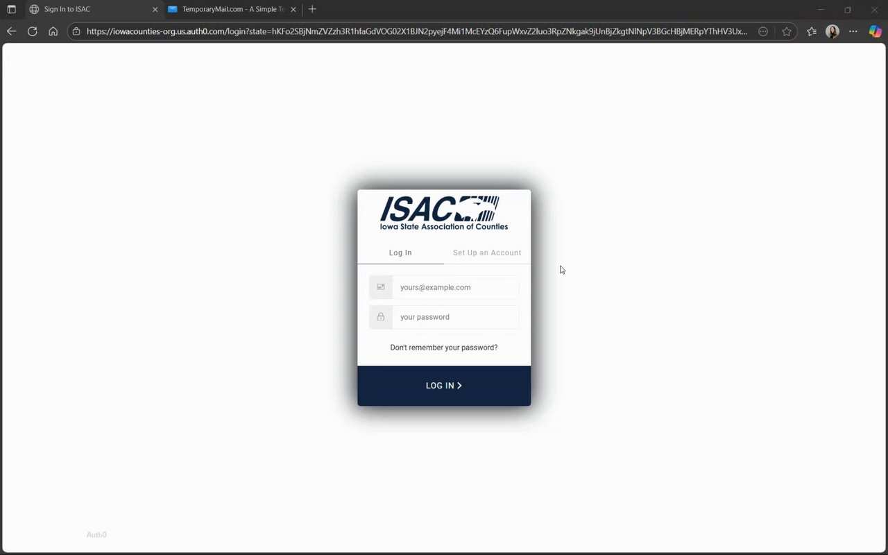Select the Log In tab

point(400,253)
